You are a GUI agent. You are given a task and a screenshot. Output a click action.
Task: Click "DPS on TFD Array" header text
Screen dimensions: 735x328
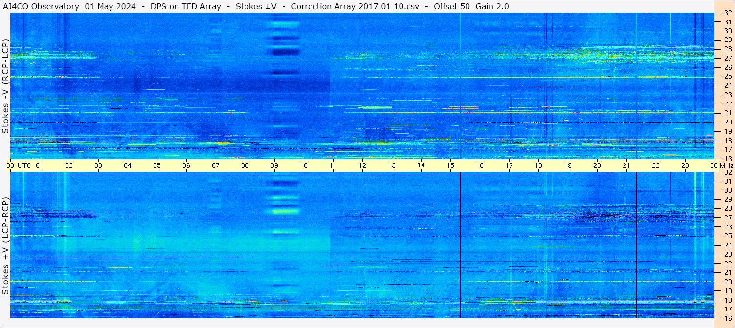coord(186,7)
